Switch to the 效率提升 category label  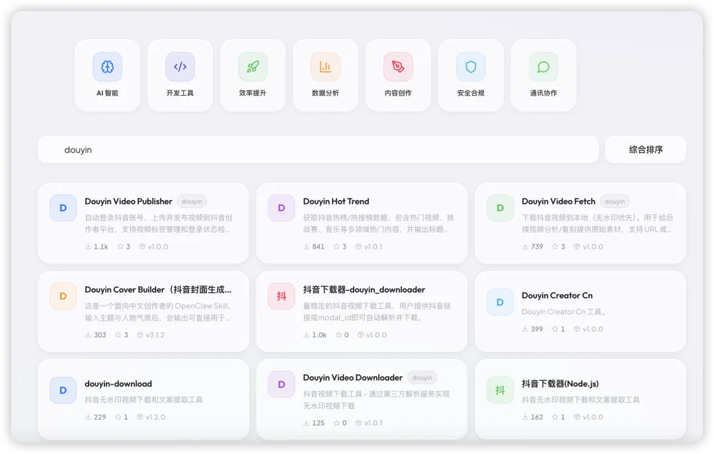[x=253, y=93]
